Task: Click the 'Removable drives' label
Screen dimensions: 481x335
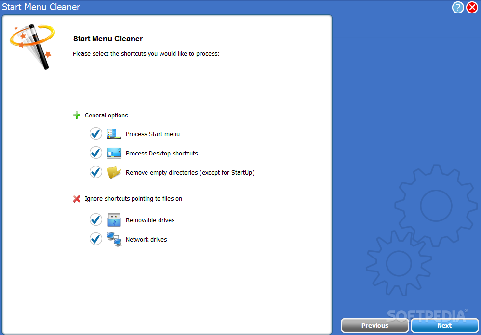Action: [150, 220]
